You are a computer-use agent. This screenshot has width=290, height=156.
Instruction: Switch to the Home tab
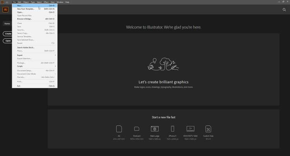click(7, 23)
